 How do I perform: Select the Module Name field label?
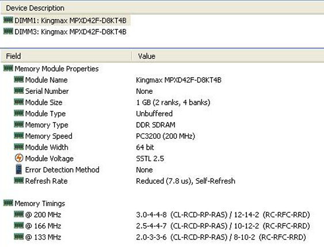(46, 80)
